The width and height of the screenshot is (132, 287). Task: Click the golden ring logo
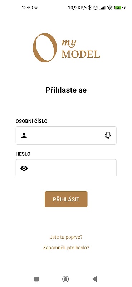pos(45,48)
